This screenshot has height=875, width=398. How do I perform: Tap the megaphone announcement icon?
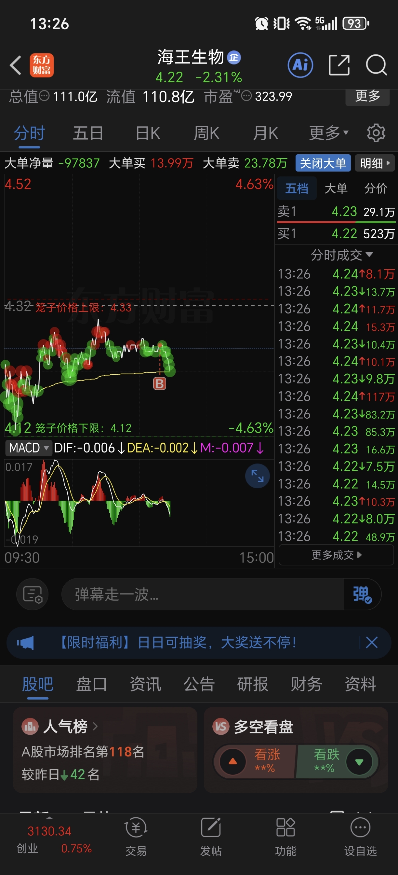click(25, 643)
